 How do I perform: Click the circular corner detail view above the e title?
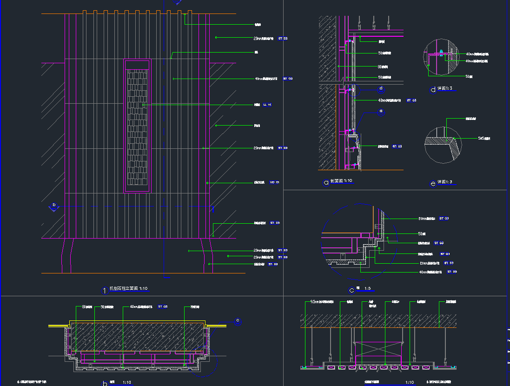click(443, 145)
